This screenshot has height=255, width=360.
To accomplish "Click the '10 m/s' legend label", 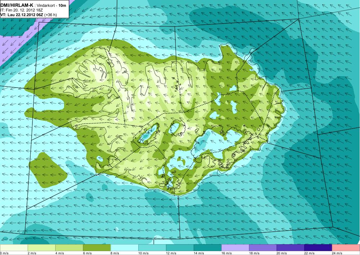I will [x=144, y=253].
